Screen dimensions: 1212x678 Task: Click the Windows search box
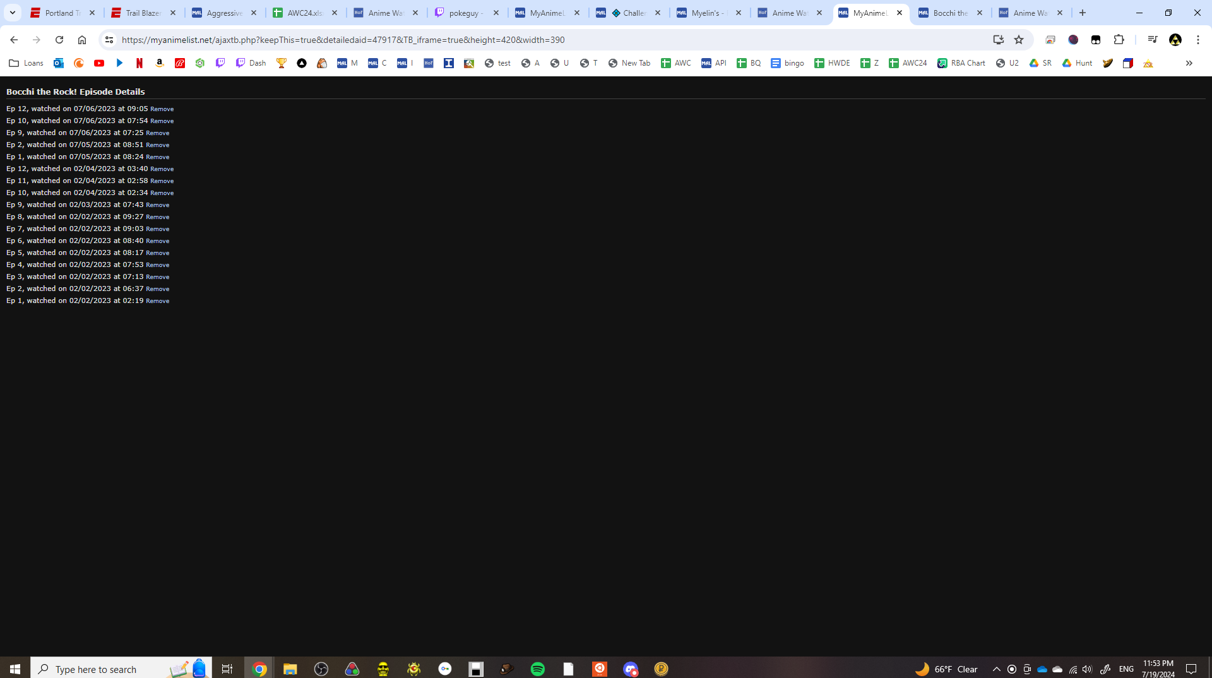[x=121, y=669]
